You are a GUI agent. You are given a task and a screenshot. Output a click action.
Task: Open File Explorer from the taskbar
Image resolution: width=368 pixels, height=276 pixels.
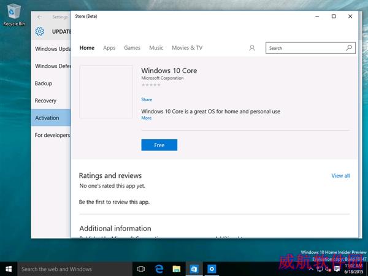tap(177, 269)
